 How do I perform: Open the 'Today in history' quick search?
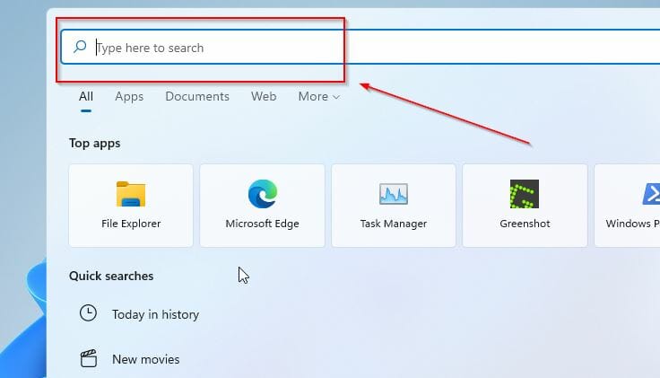coord(155,314)
